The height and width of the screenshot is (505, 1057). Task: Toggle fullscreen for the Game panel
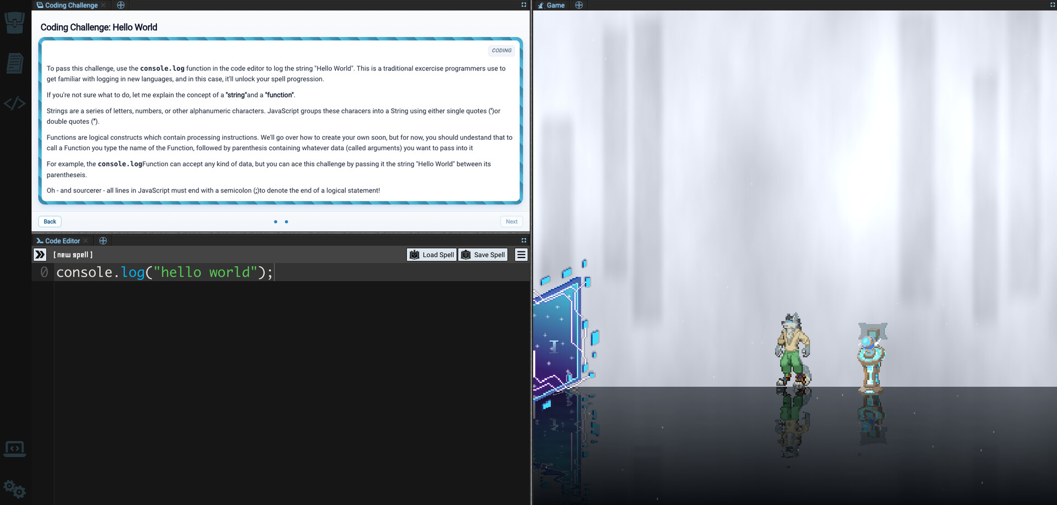[1053, 5]
